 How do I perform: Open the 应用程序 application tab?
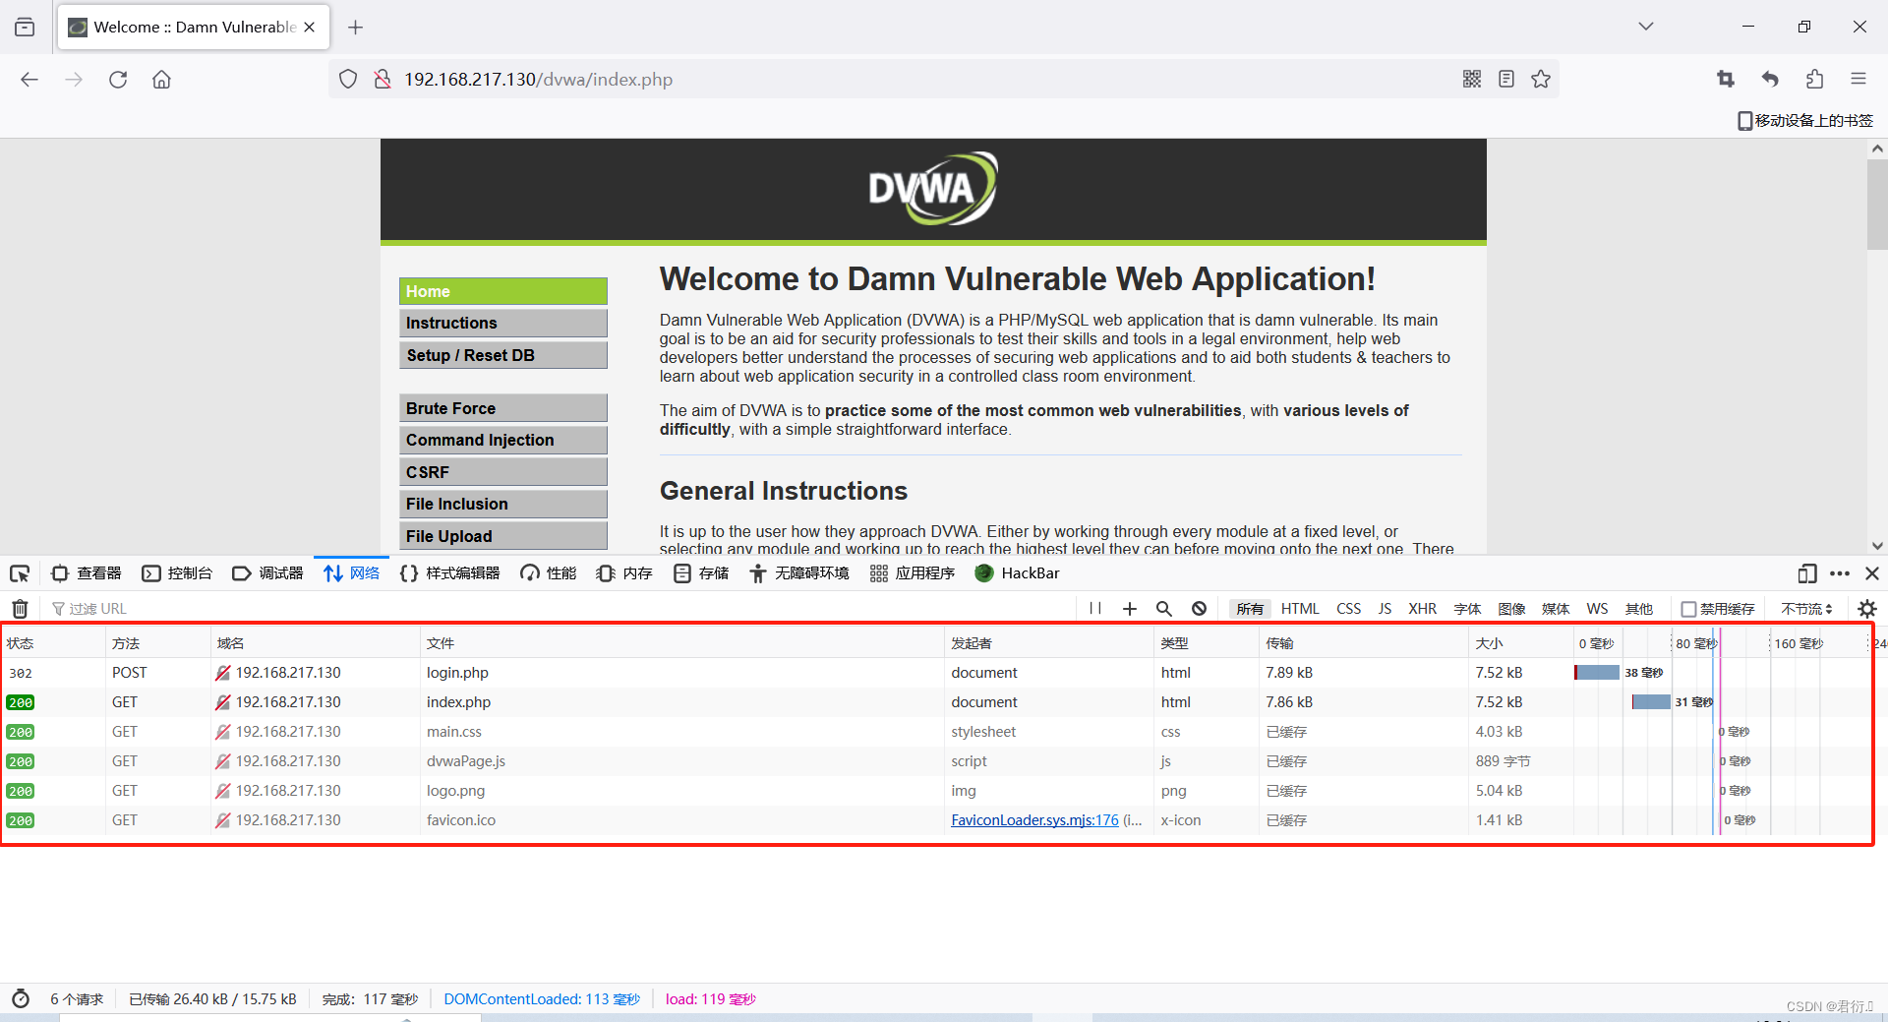pos(913,573)
